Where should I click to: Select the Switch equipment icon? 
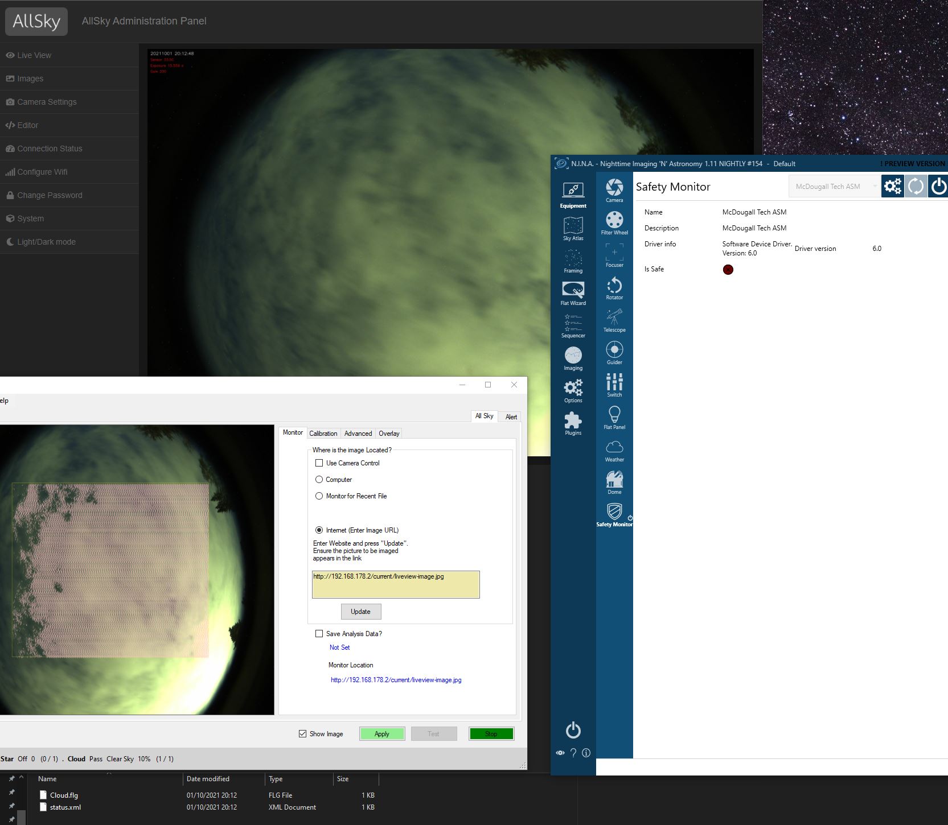pos(614,385)
